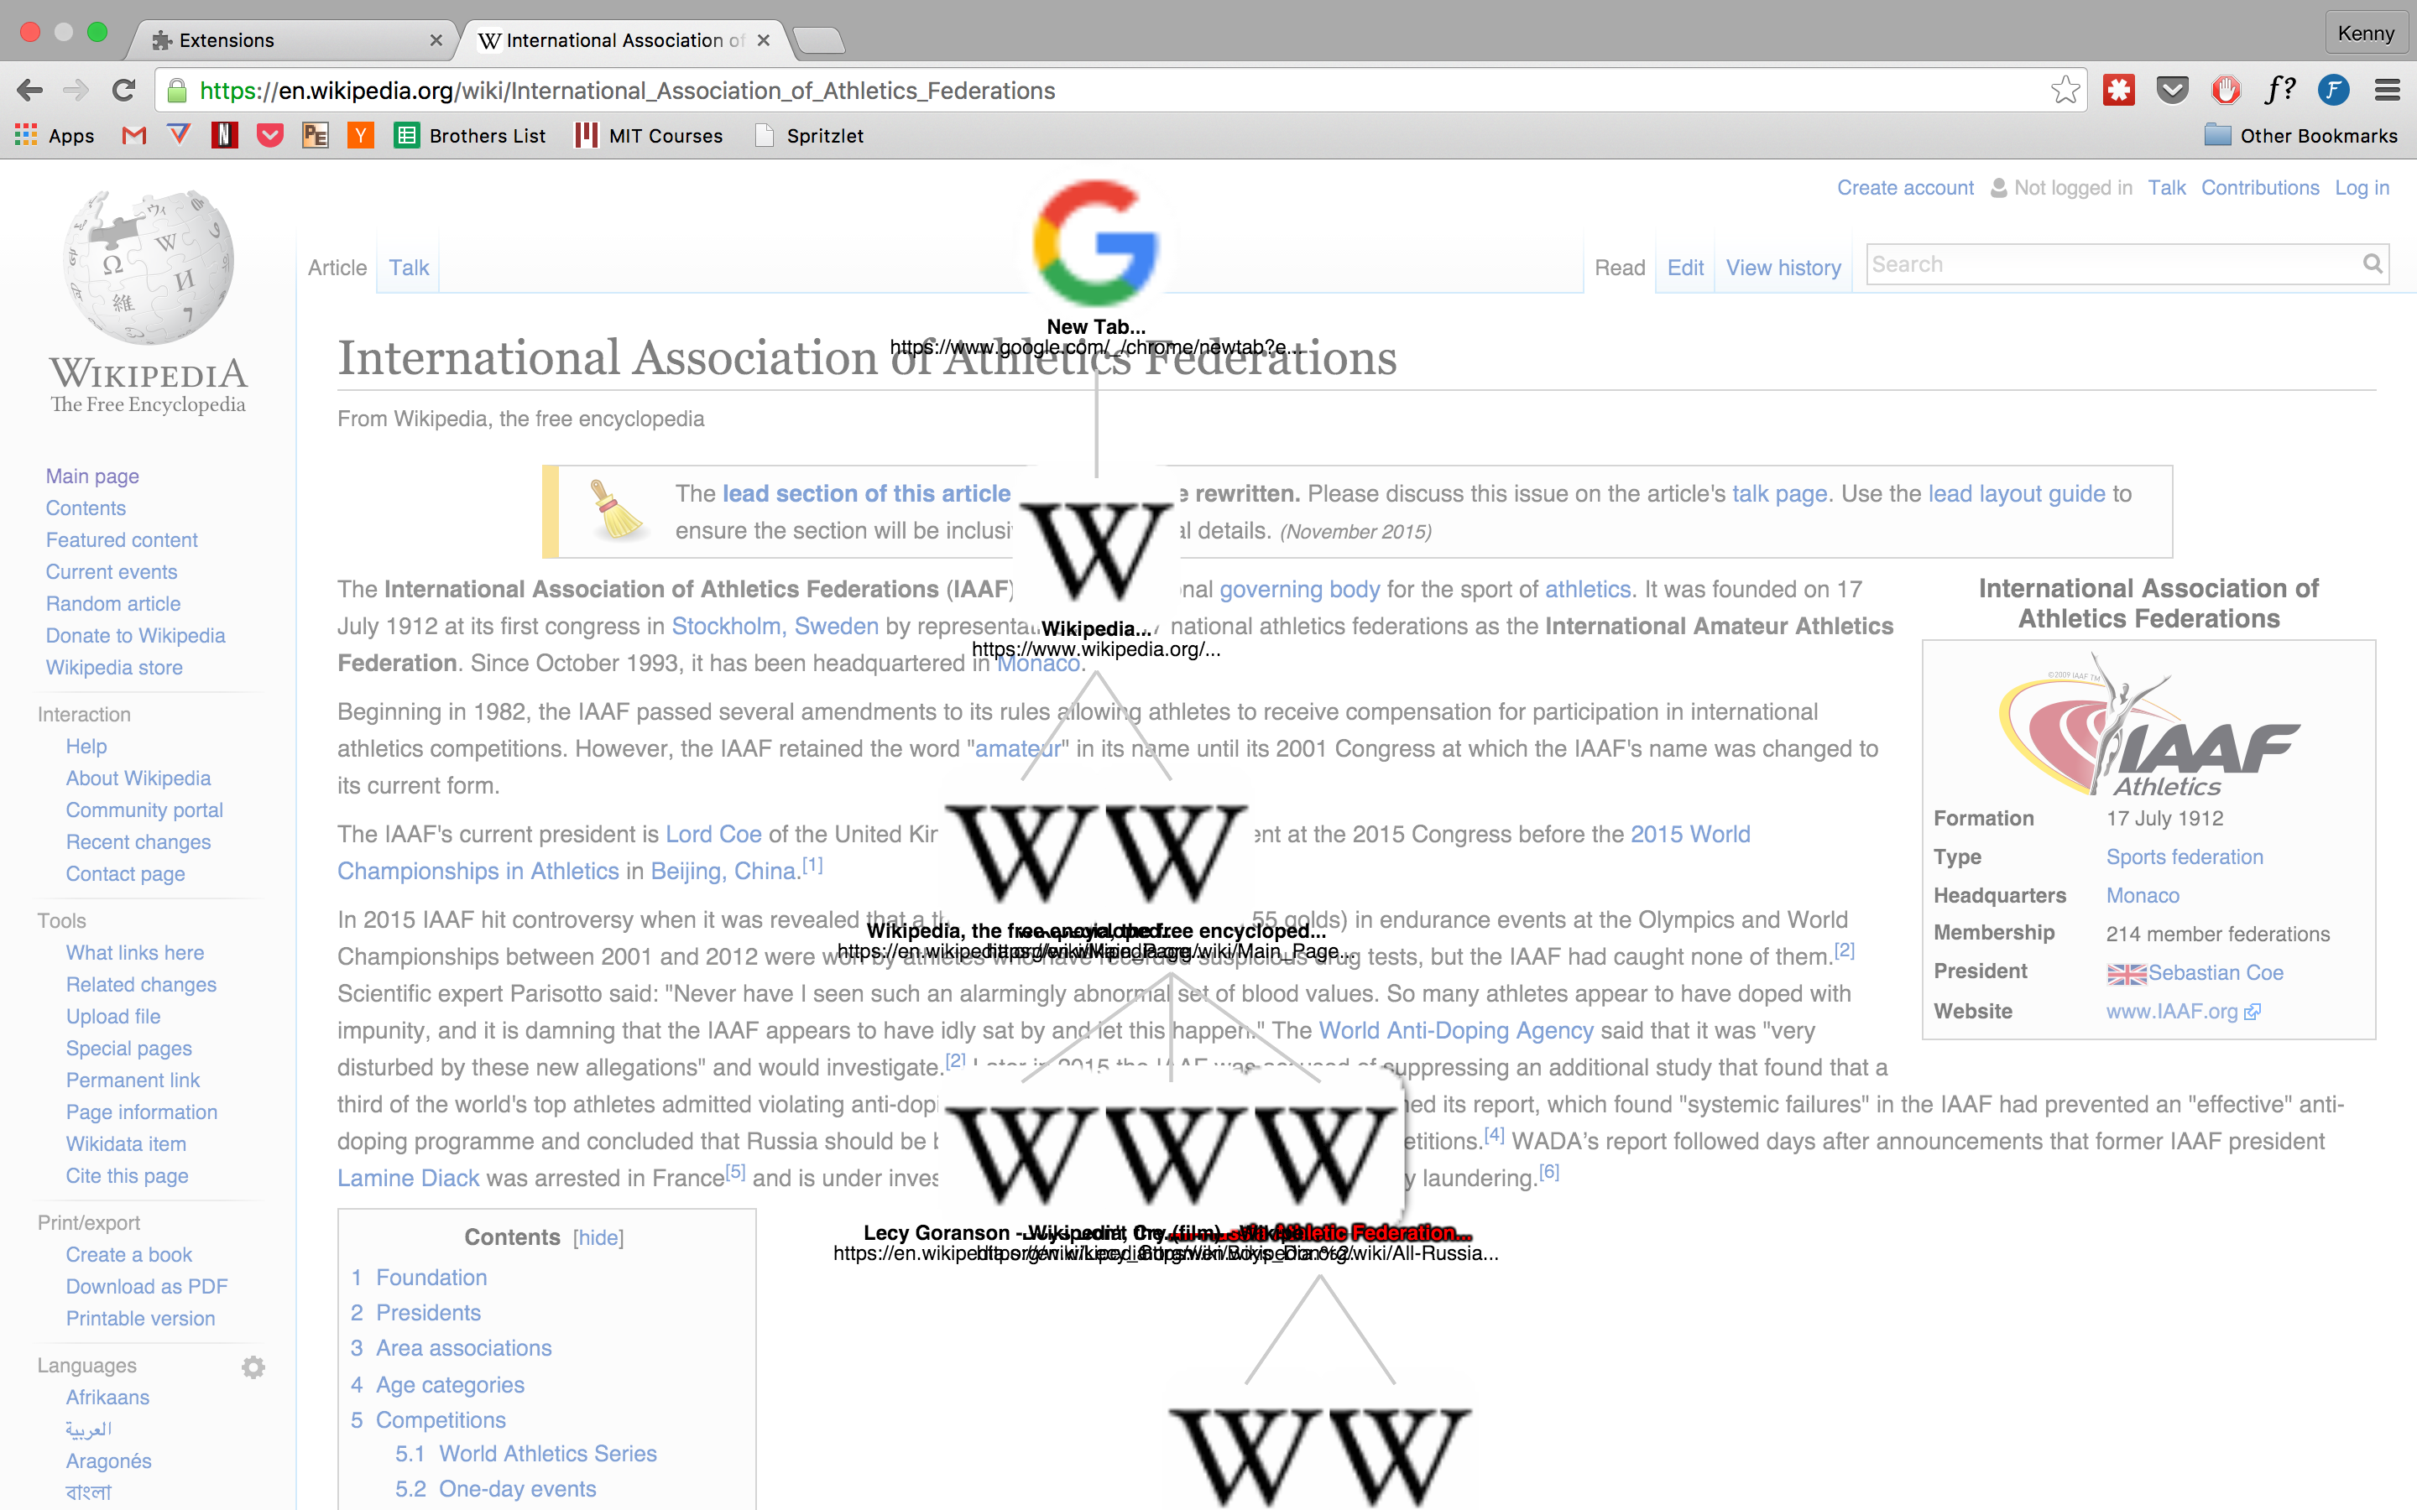Click the View history tab

[x=1783, y=268]
